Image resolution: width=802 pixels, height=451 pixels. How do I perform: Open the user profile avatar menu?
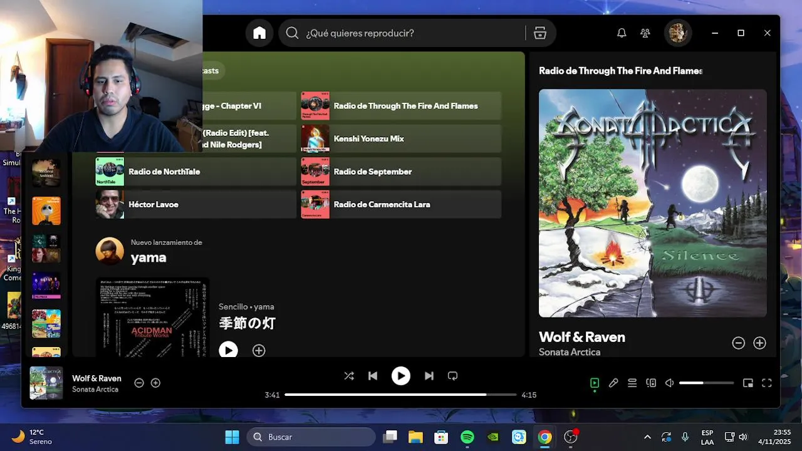677,33
